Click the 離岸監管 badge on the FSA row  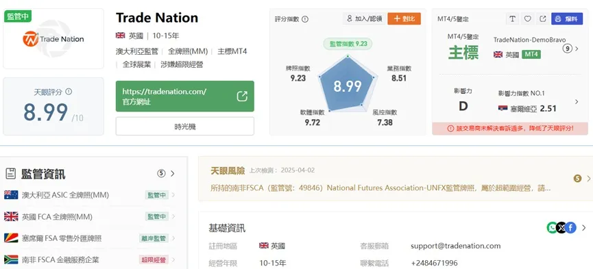click(153, 238)
